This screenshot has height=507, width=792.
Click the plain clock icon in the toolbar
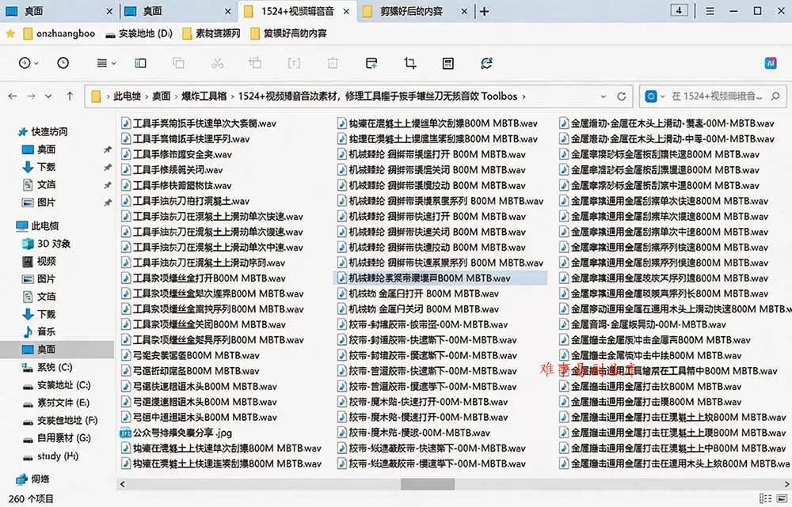(x=63, y=63)
